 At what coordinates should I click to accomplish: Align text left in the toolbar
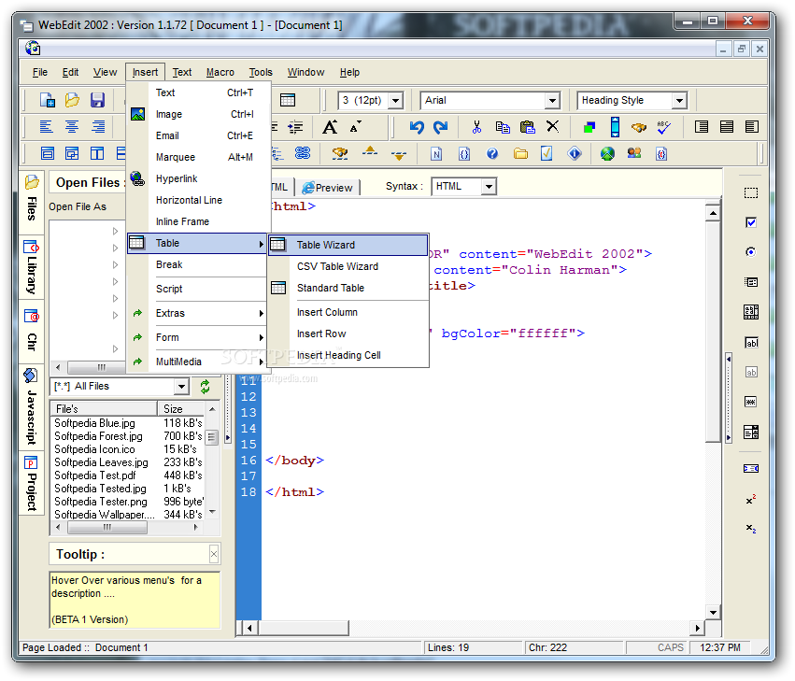click(x=46, y=126)
